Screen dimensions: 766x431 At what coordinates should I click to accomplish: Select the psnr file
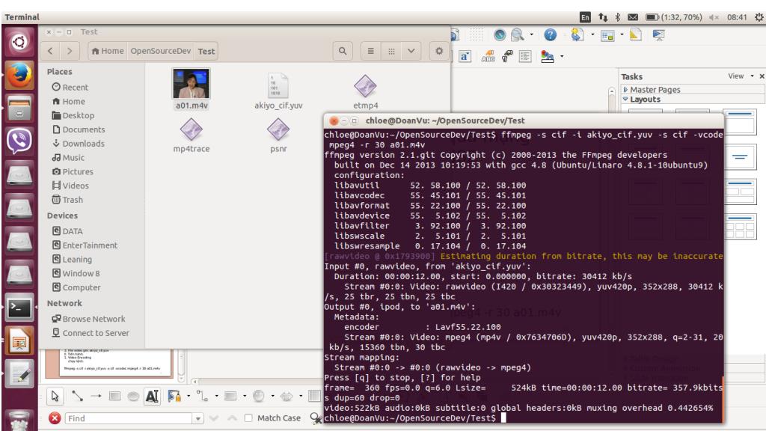point(278,135)
